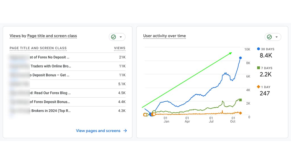
Task: Open View pages and screens
Action: point(98,131)
